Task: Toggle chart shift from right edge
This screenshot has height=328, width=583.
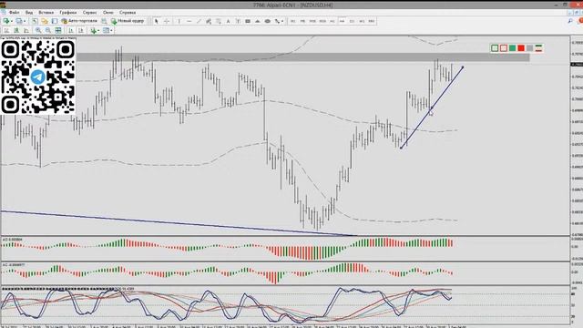Action: 81,30
